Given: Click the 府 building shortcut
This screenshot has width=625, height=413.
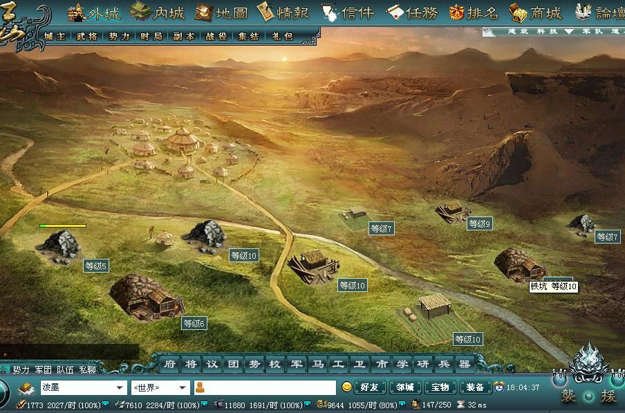Looking at the screenshot, I should click(x=170, y=364).
